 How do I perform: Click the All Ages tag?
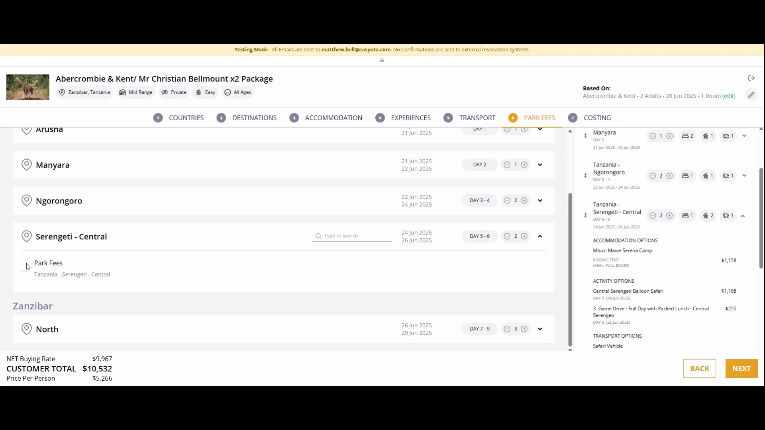click(x=238, y=92)
